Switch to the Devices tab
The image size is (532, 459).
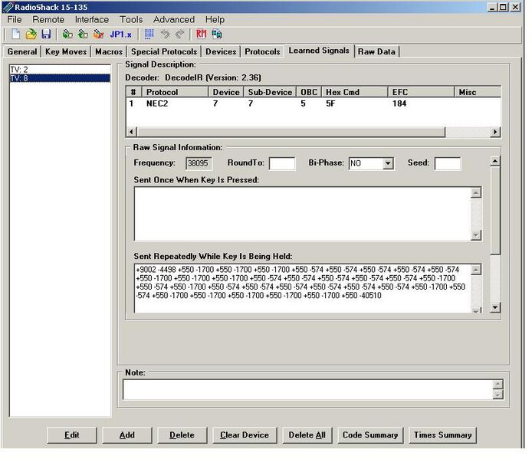click(x=221, y=51)
